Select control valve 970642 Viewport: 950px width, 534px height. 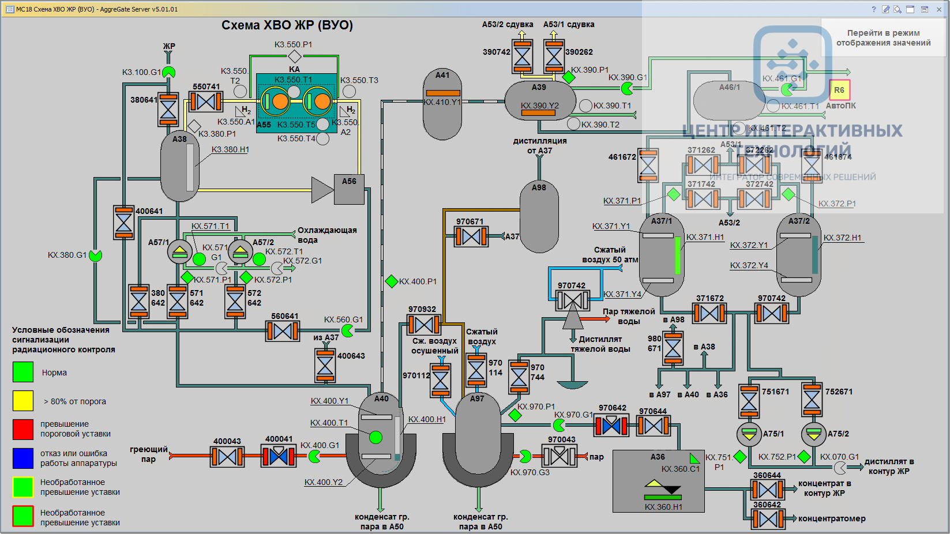coord(611,426)
